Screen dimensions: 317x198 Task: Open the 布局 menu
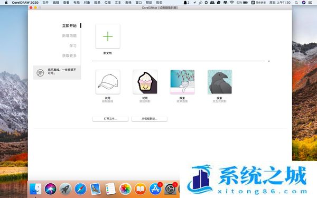coord(77,3)
